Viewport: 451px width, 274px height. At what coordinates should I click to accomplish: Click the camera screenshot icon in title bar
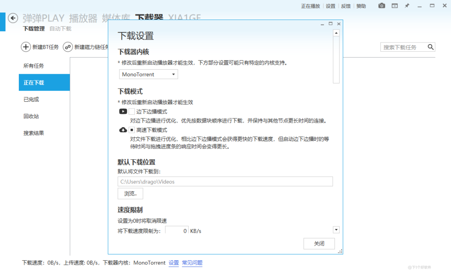pyautogui.click(x=381, y=6)
